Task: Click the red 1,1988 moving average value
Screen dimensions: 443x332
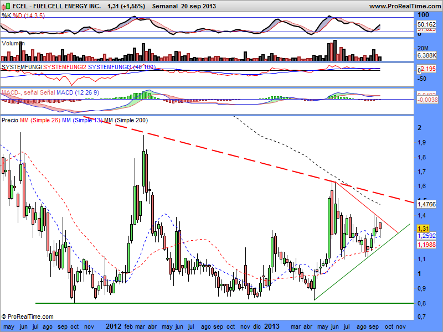Action: pos(426,245)
